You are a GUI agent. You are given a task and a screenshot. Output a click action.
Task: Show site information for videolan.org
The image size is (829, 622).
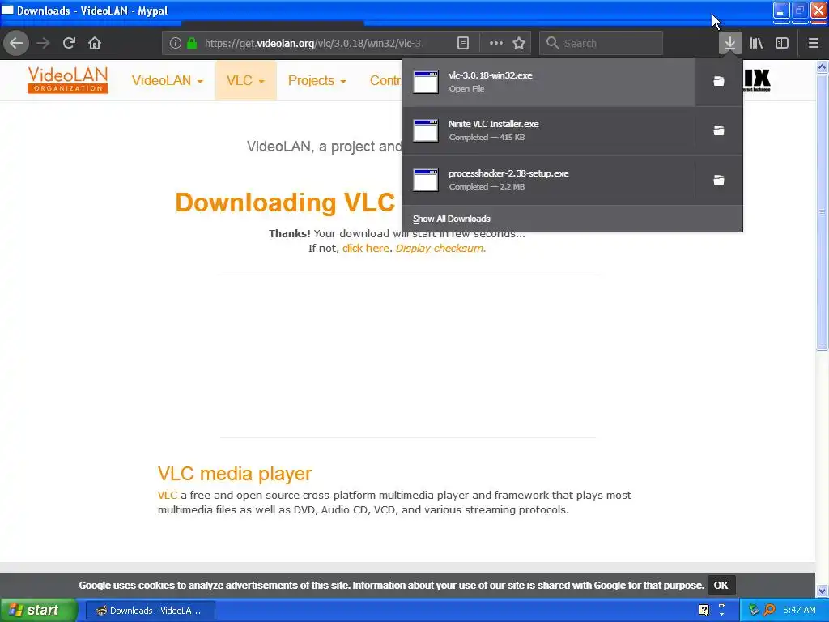pyautogui.click(x=175, y=43)
